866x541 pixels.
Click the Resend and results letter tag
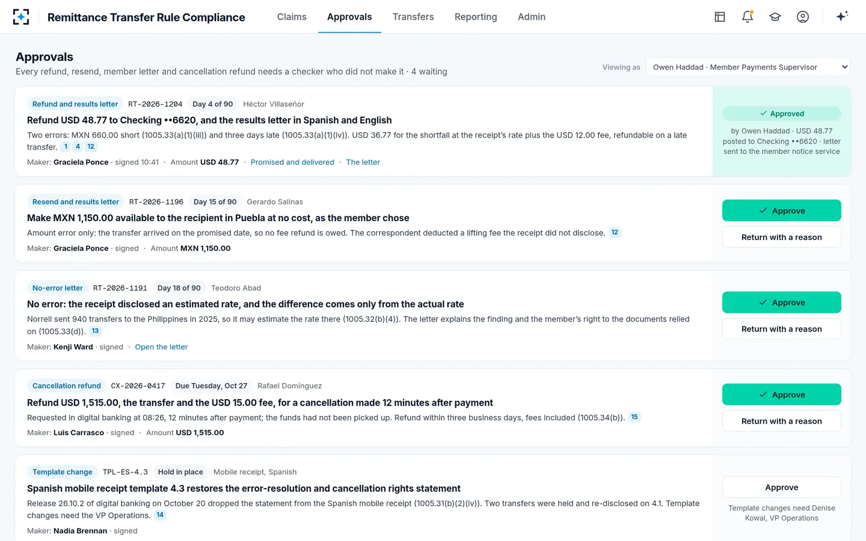pos(76,202)
